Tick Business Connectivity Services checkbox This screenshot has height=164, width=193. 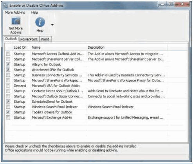pyautogui.click(x=8, y=75)
